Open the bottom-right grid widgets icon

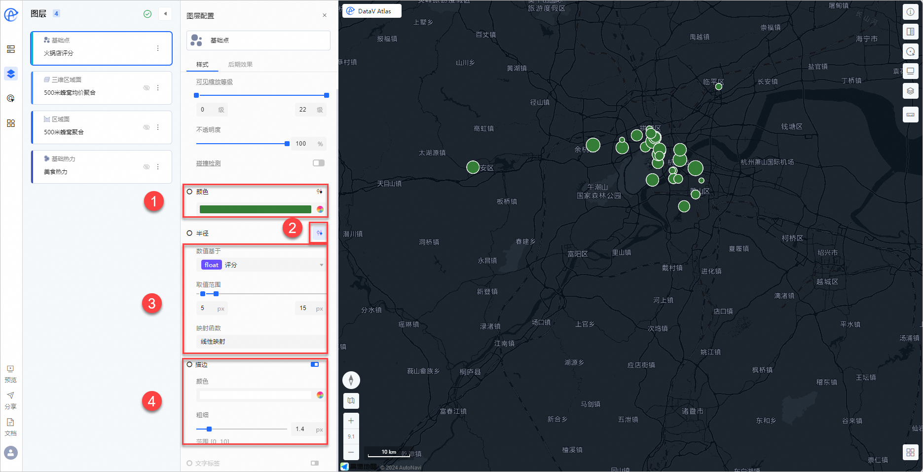pos(911,452)
